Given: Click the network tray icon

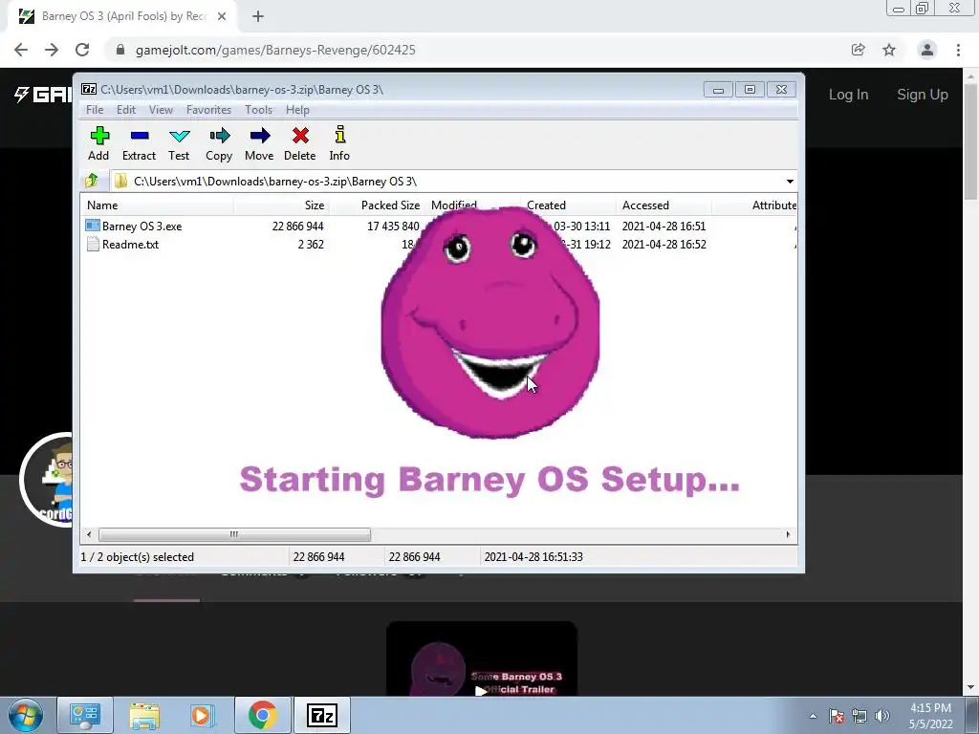Looking at the screenshot, I should click(859, 715).
